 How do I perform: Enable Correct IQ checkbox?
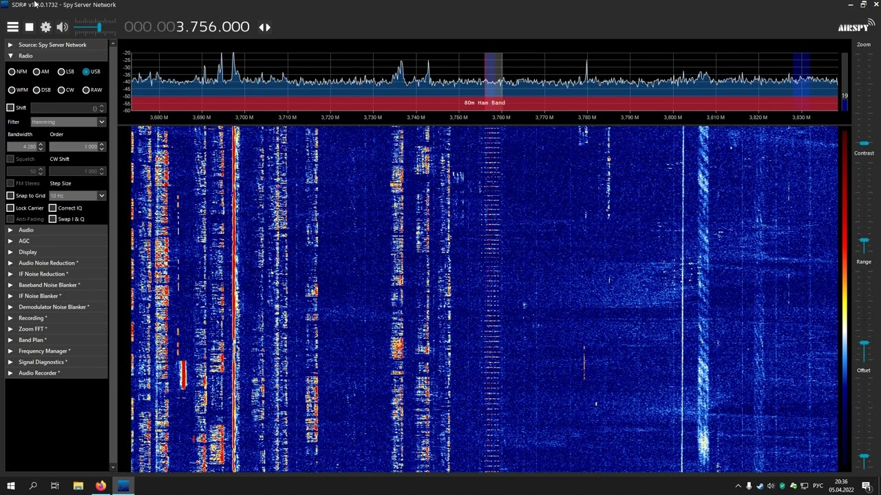tap(52, 208)
